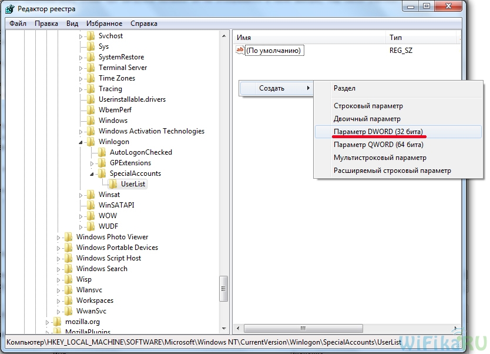Collapse the SpecialAccounts tree node

92,174
